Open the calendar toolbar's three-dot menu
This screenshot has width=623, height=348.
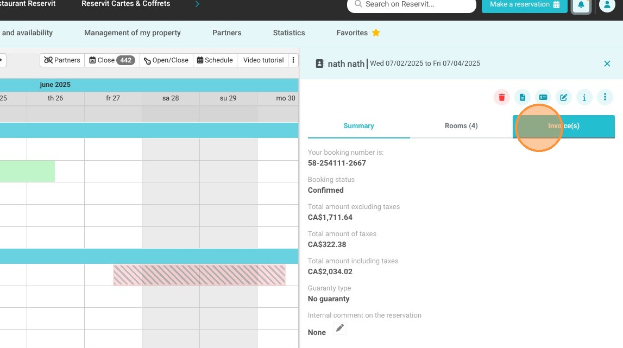pyautogui.click(x=293, y=60)
